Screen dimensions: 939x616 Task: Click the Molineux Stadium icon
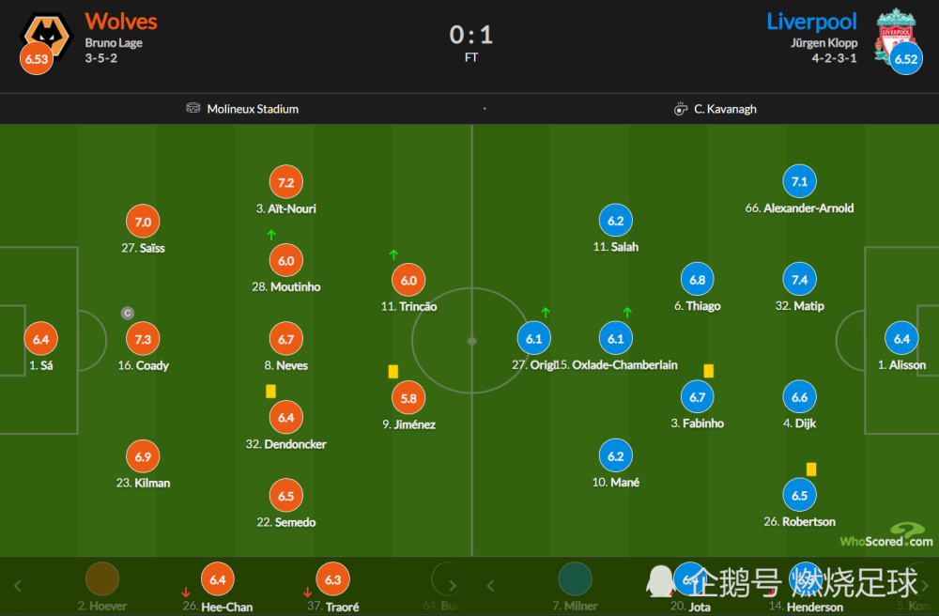click(192, 108)
